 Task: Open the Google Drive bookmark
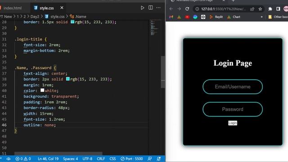(x=179, y=17)
